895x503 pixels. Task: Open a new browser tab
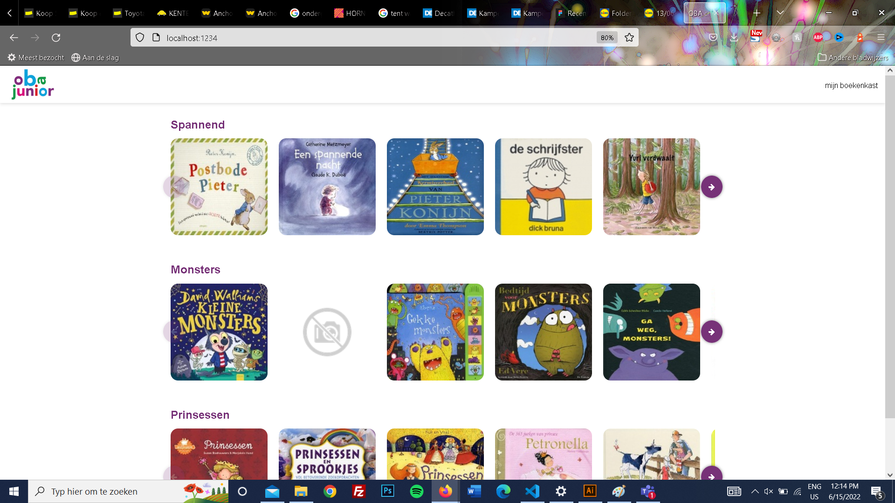pos(757,13)
